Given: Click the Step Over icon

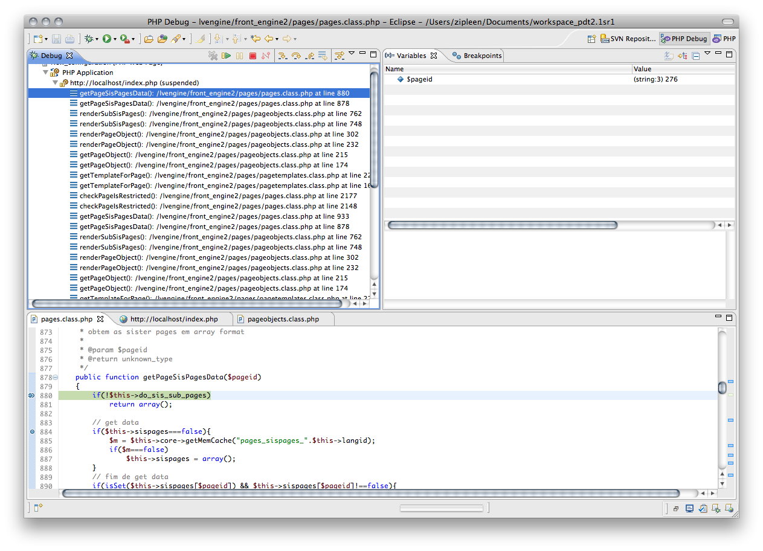Looking at the screenshot, I should click(296, 56).
